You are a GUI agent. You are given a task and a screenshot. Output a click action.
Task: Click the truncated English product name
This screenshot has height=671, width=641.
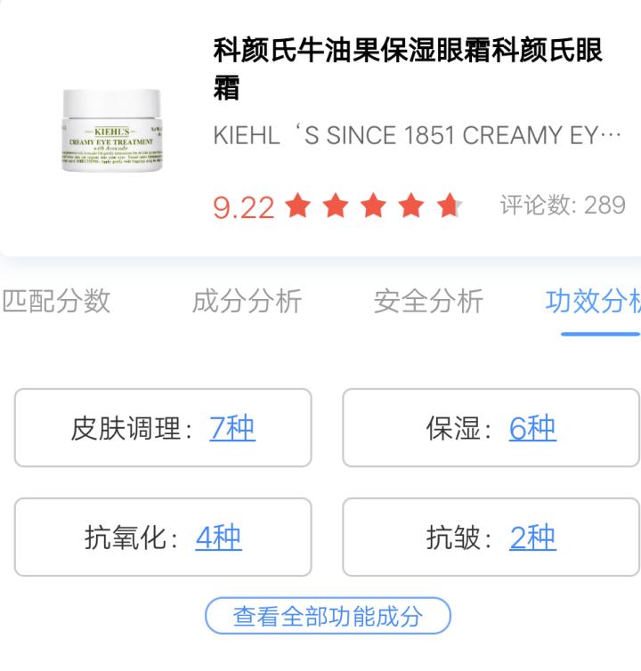(417, 135)
